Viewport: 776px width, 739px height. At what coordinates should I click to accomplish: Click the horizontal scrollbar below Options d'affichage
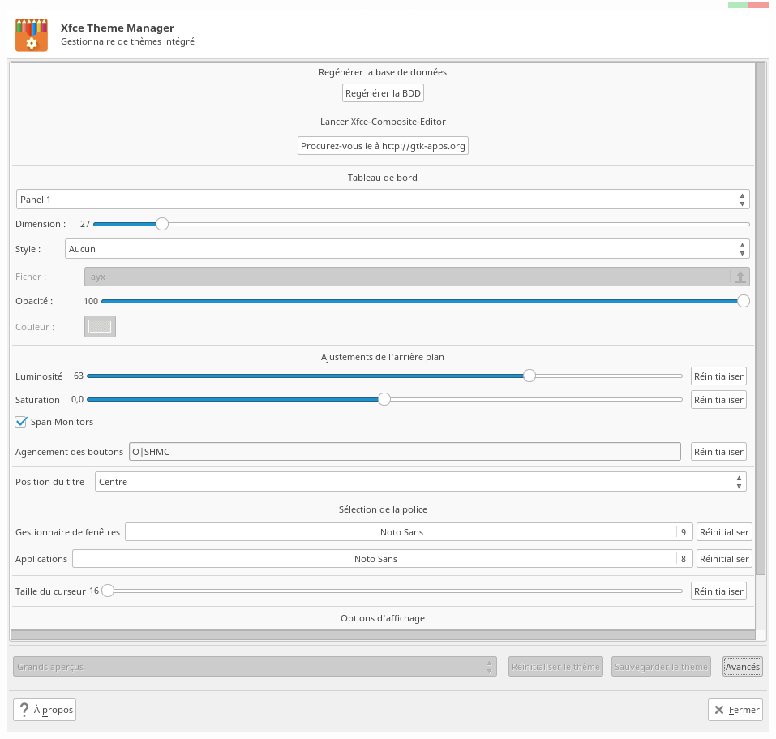[383, 635]
